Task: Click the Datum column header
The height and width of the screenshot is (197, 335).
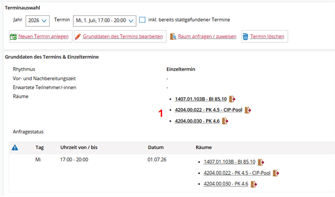Action: [x=156, y=147]
